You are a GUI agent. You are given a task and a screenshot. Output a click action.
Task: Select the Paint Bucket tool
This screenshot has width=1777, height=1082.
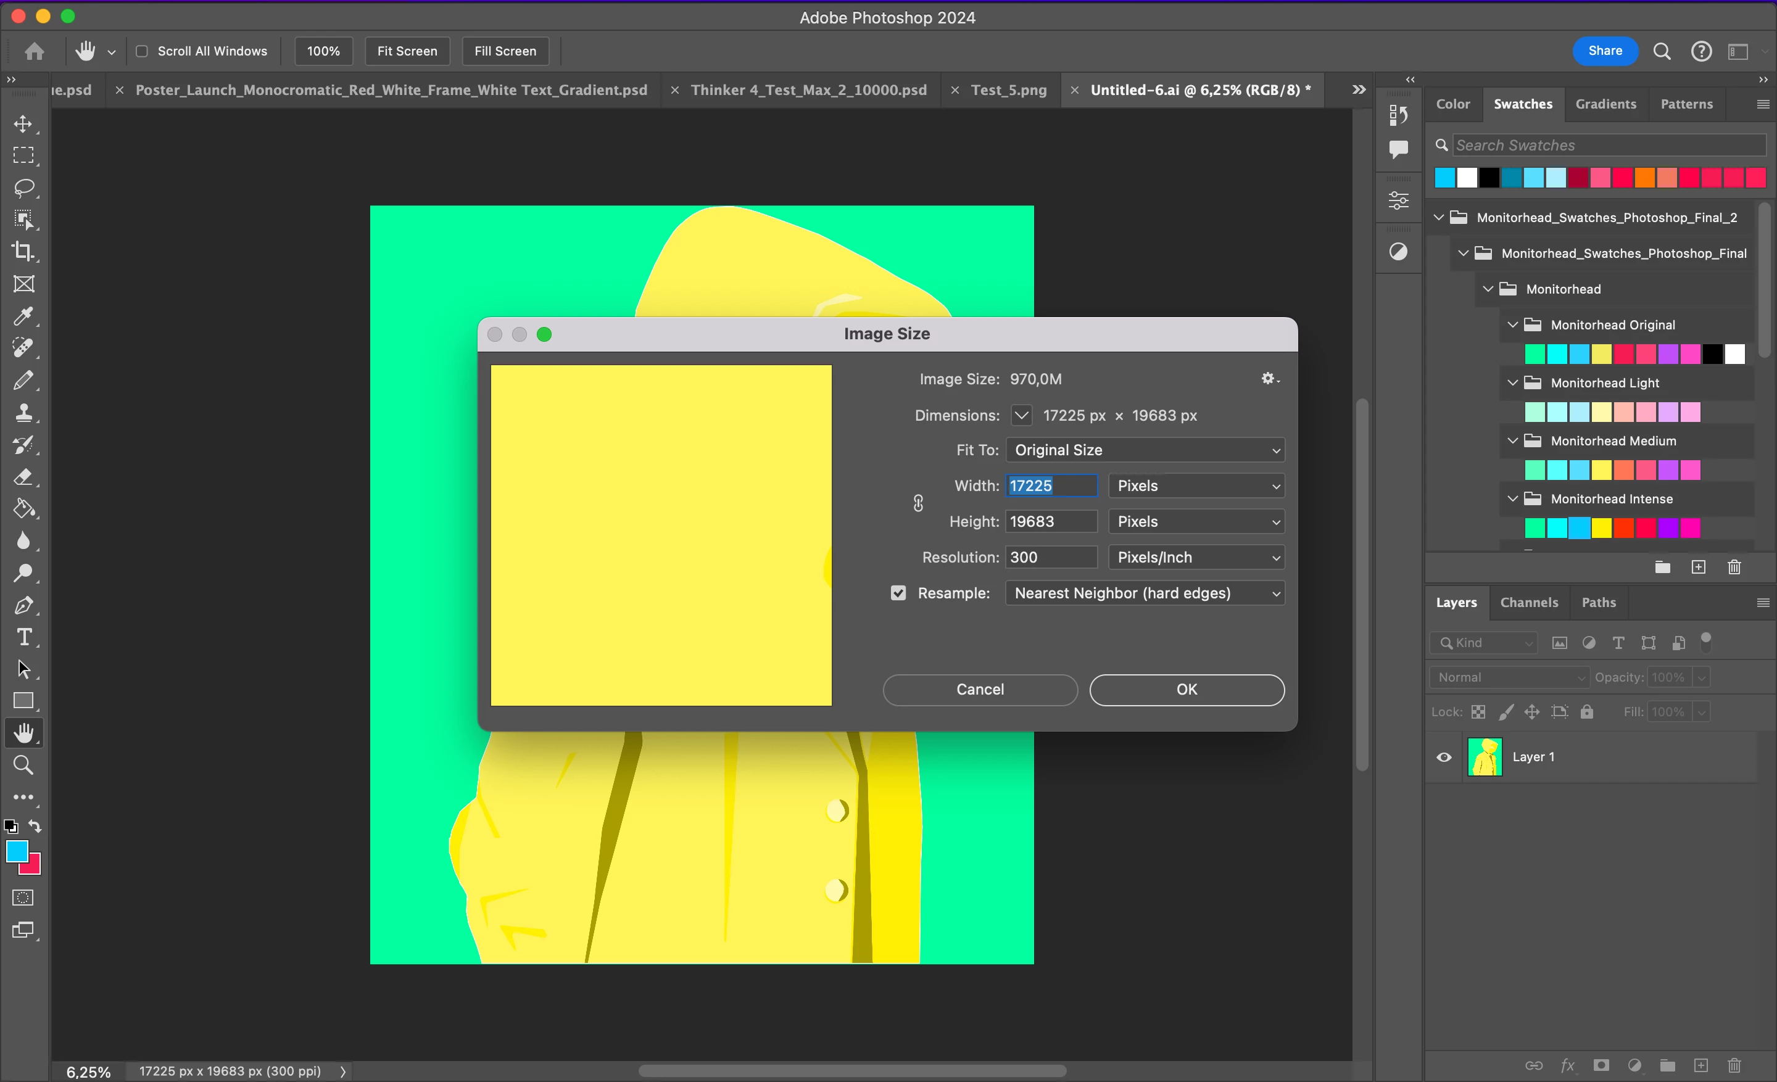(23, 509)
